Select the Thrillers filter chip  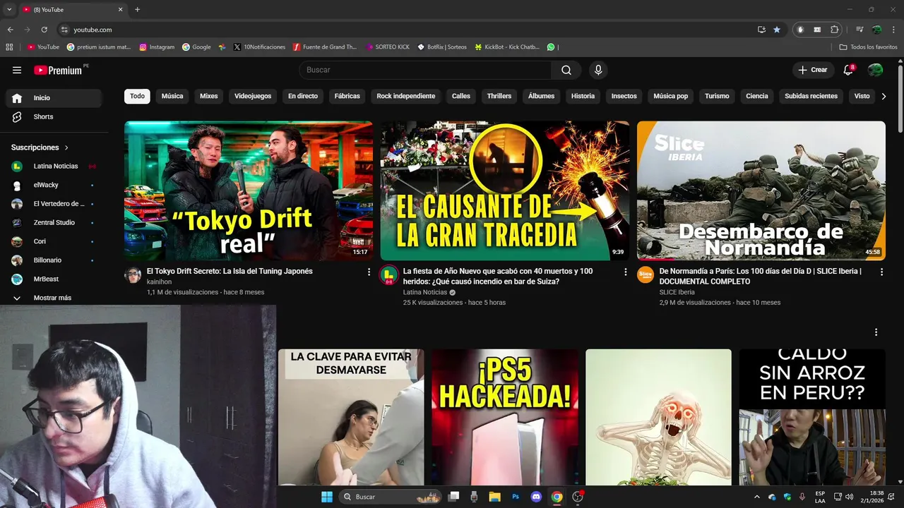[499, 96]
